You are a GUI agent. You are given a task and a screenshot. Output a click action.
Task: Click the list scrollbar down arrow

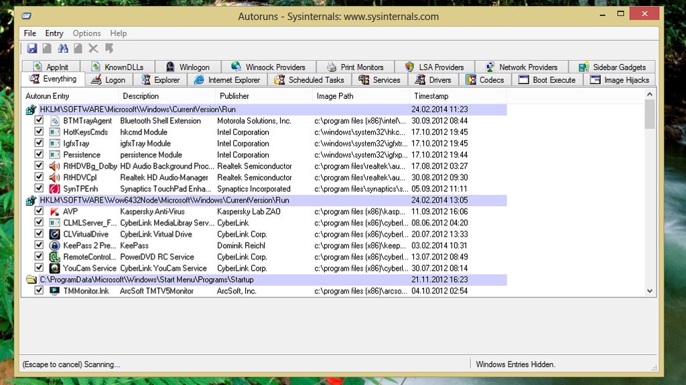click(x=650, y=291)
